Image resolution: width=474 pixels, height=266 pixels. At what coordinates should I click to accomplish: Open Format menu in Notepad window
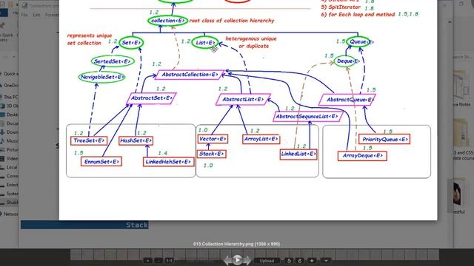coord(51,15)
